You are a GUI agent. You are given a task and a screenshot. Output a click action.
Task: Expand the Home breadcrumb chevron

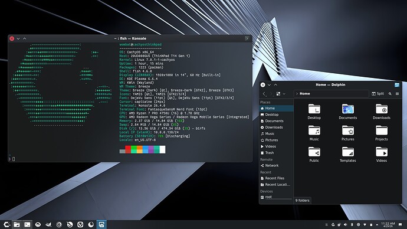click(297, 94)
